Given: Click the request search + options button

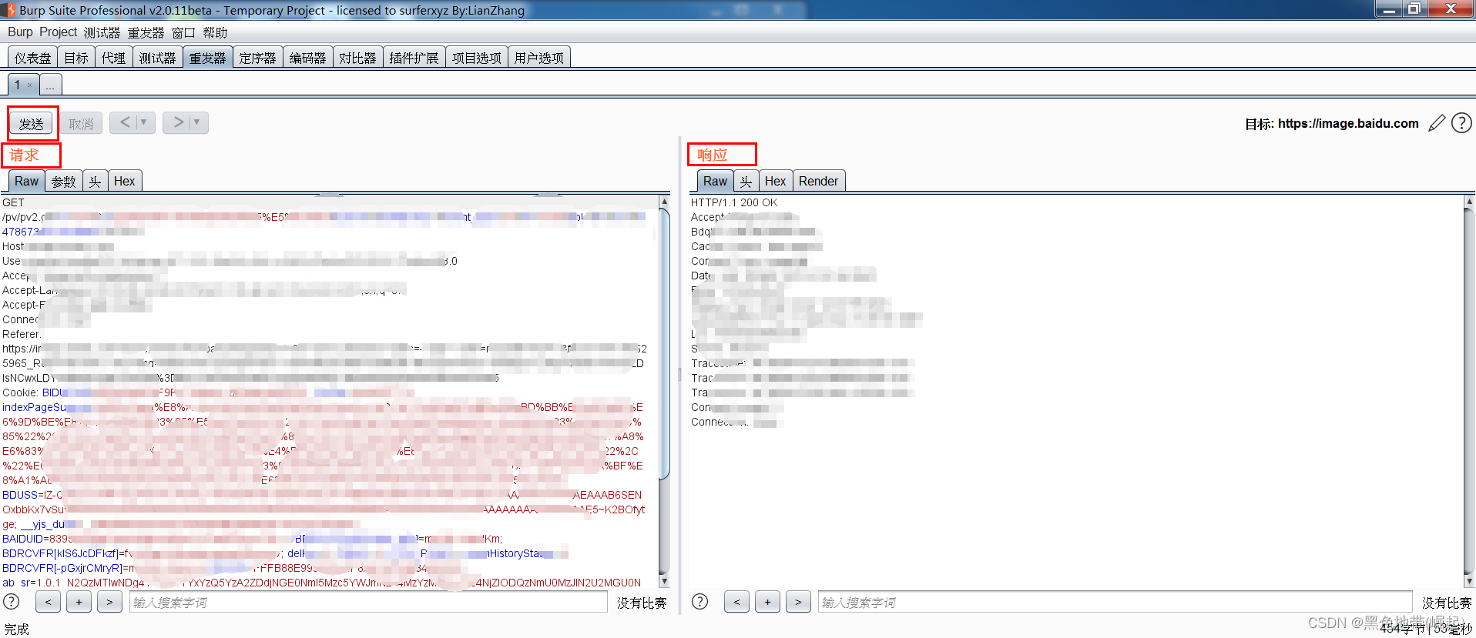Looking at the screenshot, I should coord(79,602).
